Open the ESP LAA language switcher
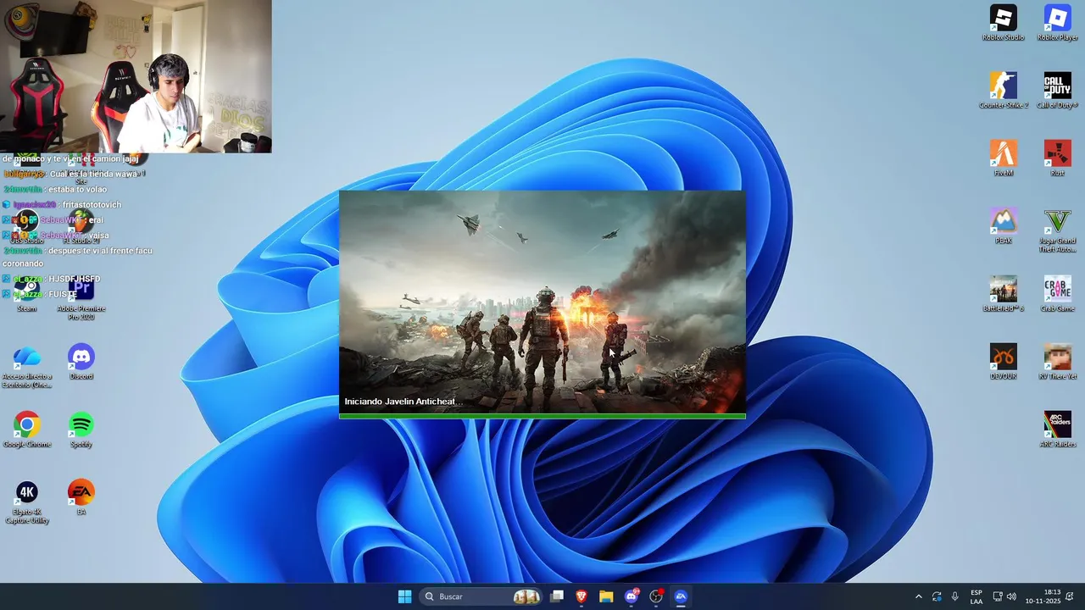1085x610 pixels. (976, 596)
